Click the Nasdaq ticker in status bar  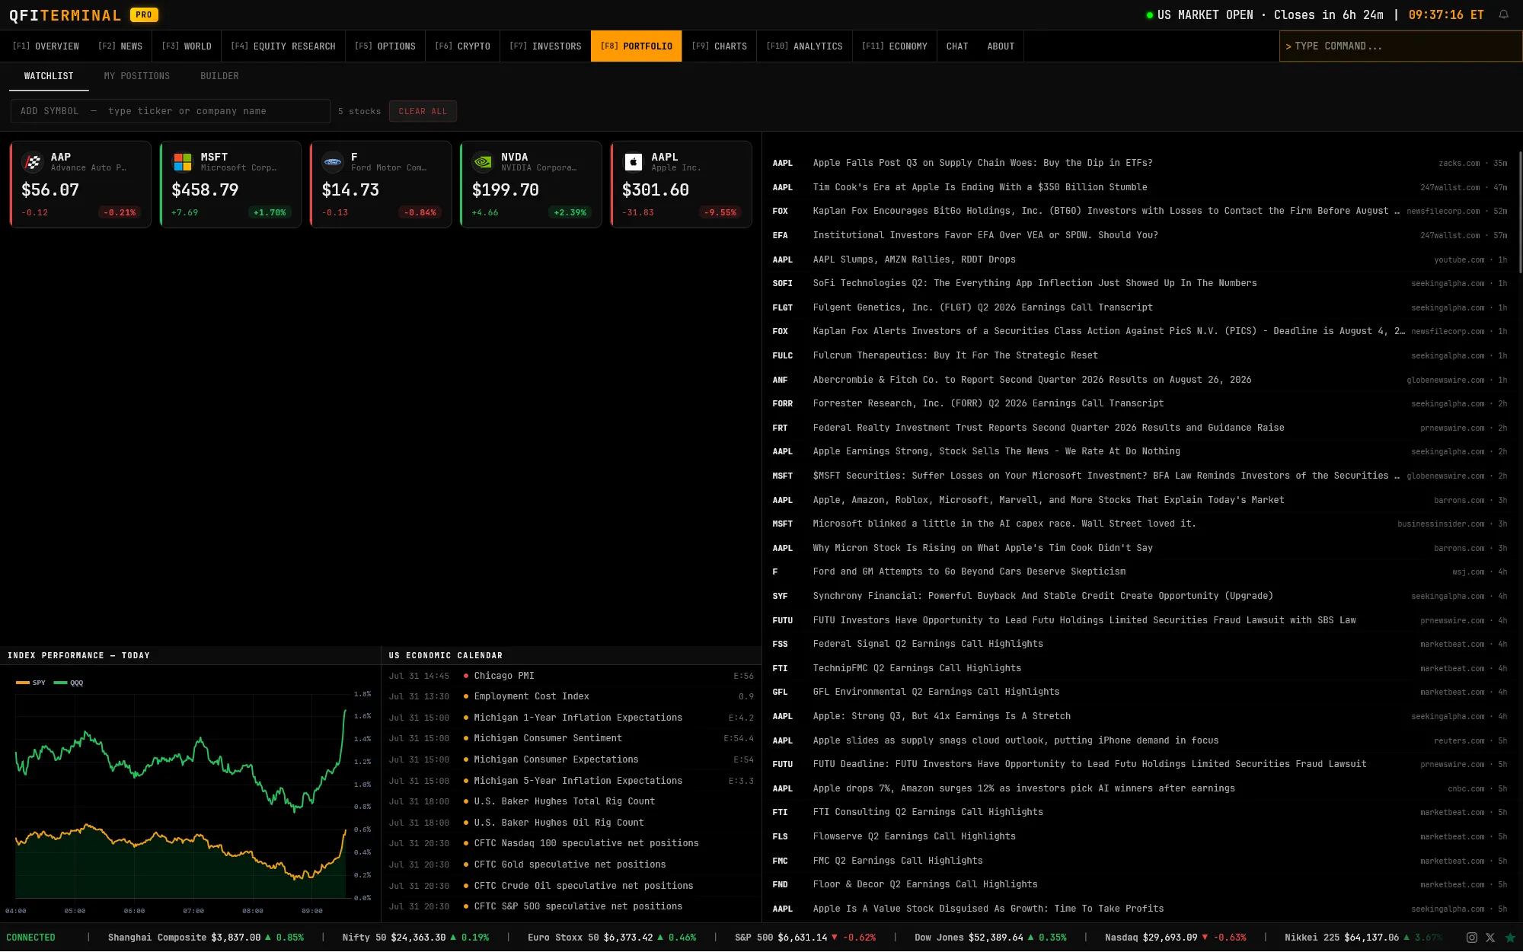point(1176,938)
